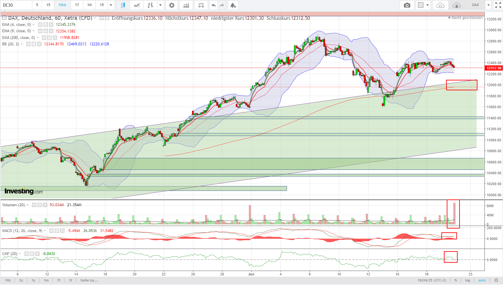Take a chart snapshot with camera icon

click(407, 5)
